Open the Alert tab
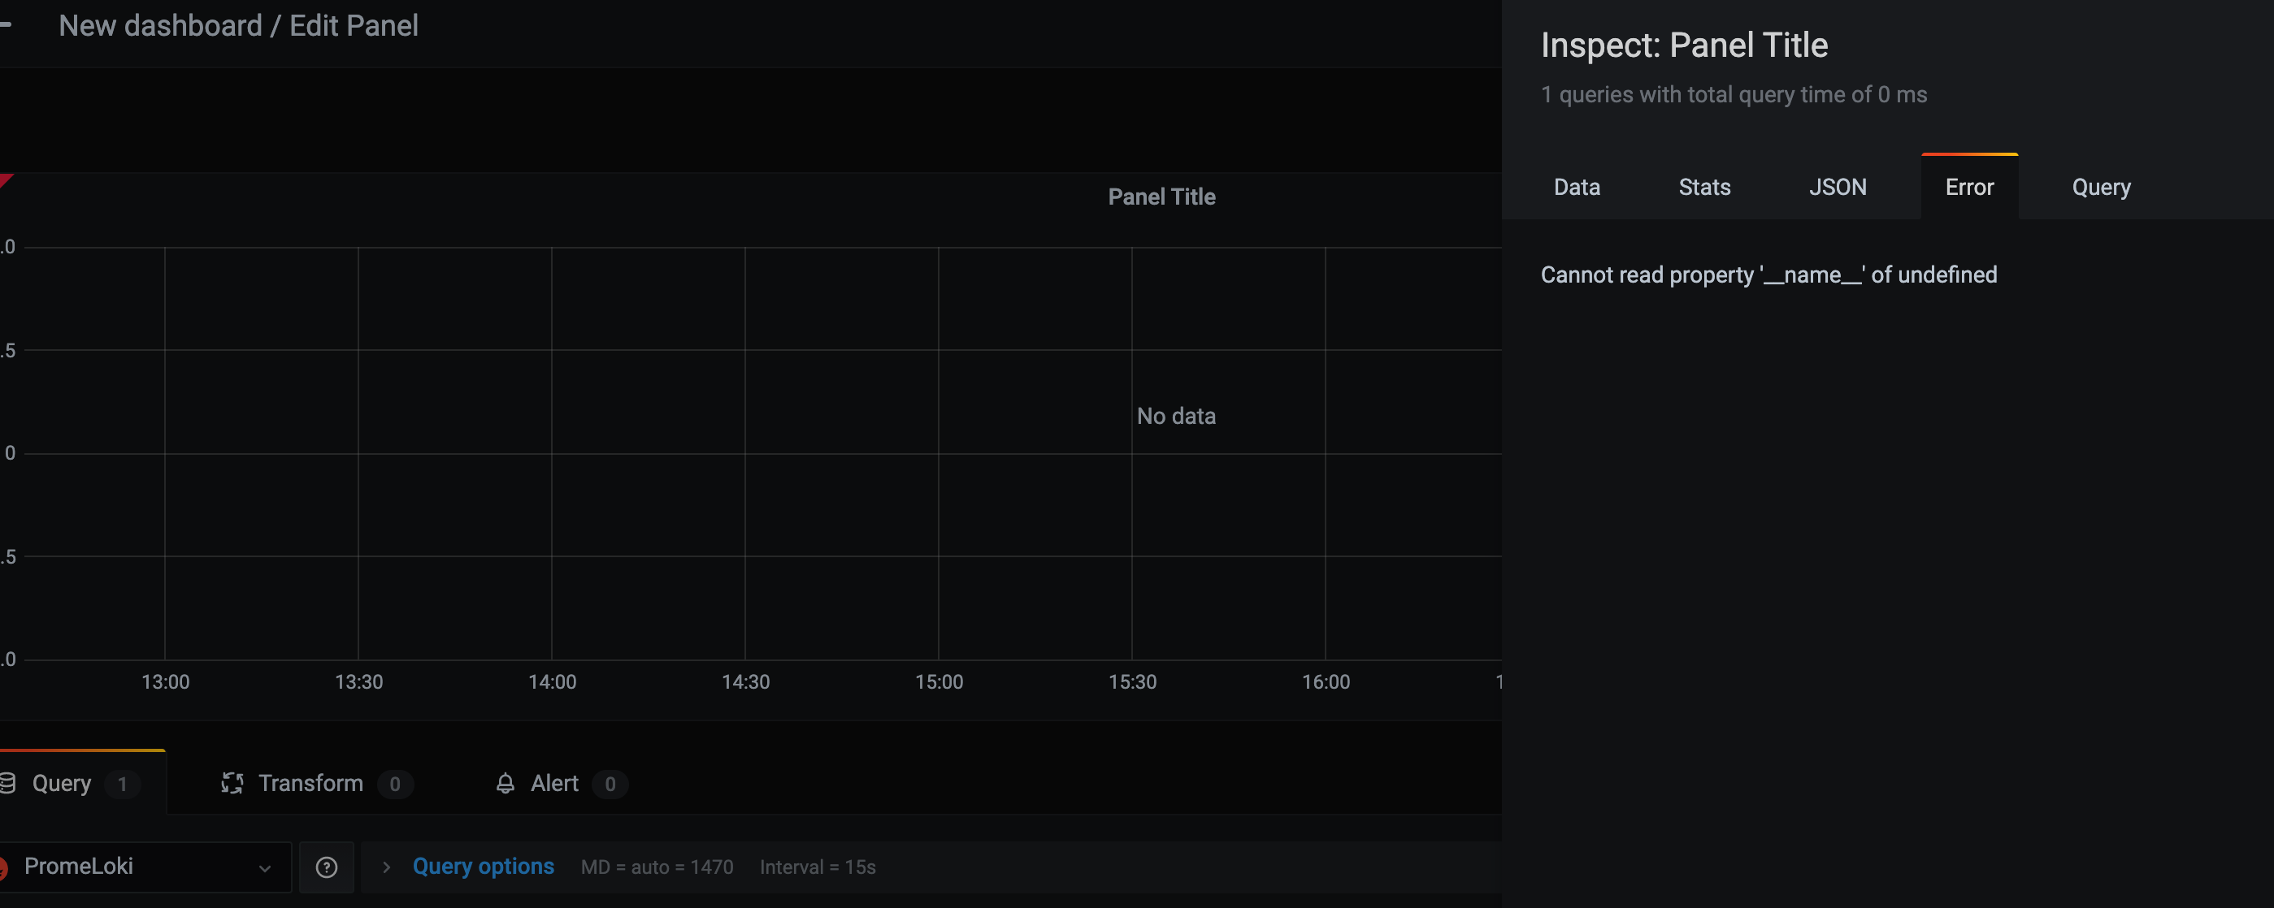This screenshot has height=908, width=2274. click(x=561, y=783)
